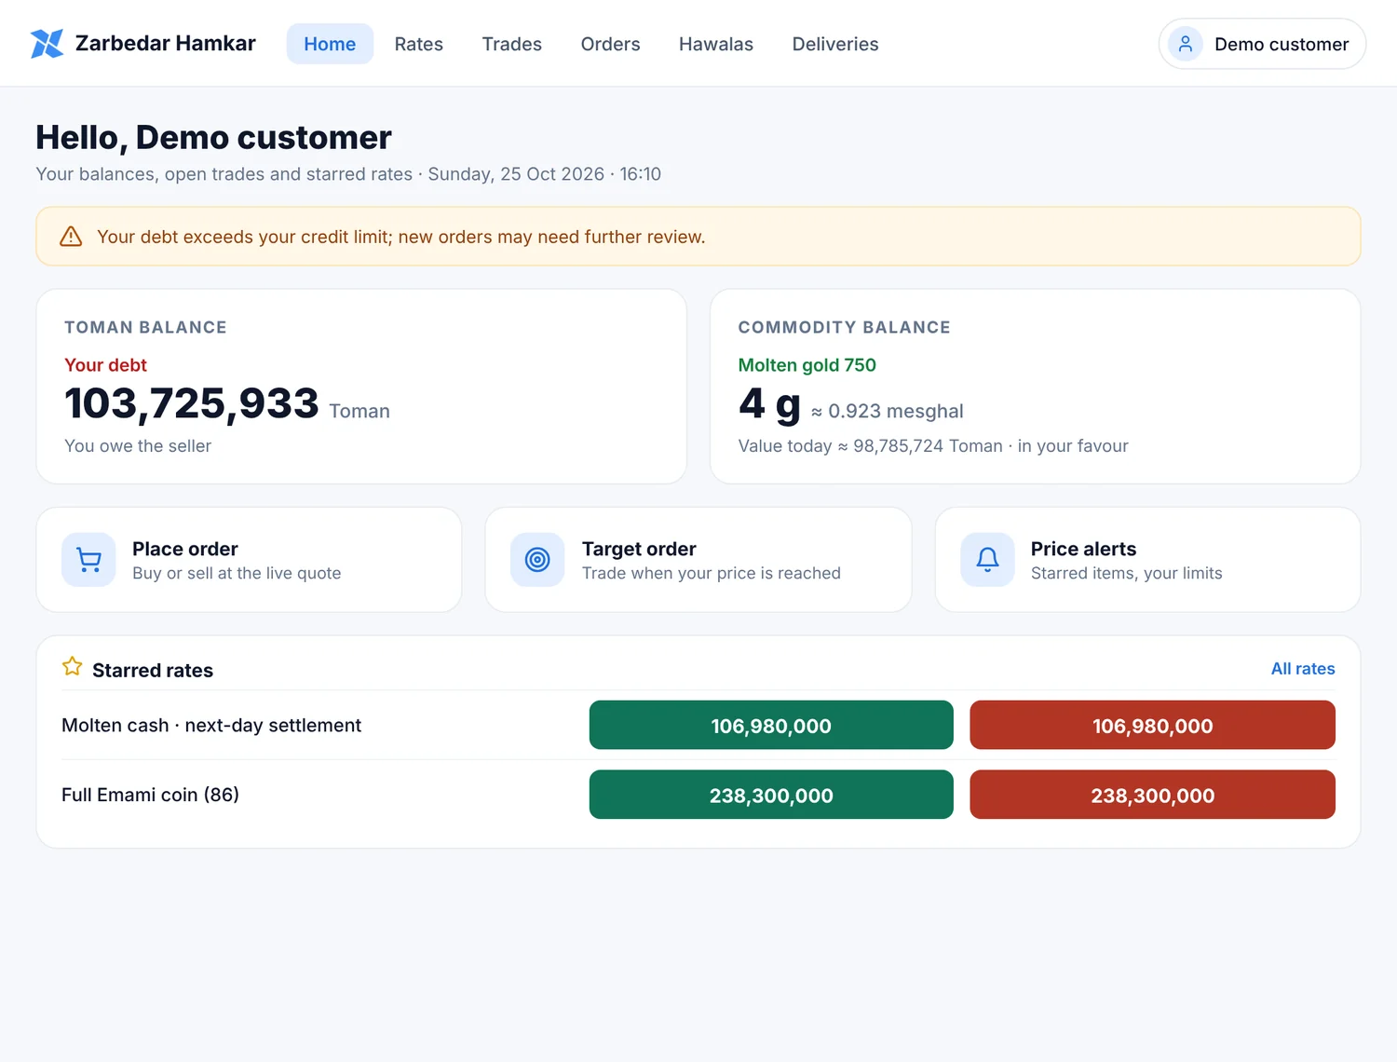The height and width of the screenshot is (1062, 1397).
Task: Click the Zarbedar Hamkar logo icon
Action: click(47, 44)
